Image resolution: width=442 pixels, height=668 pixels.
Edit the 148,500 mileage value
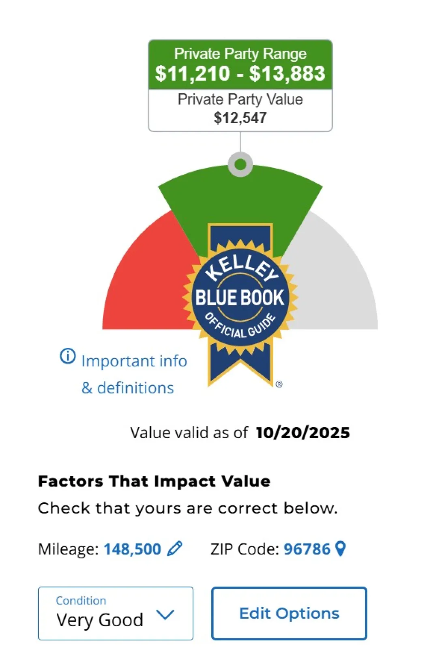coord(132,549)
